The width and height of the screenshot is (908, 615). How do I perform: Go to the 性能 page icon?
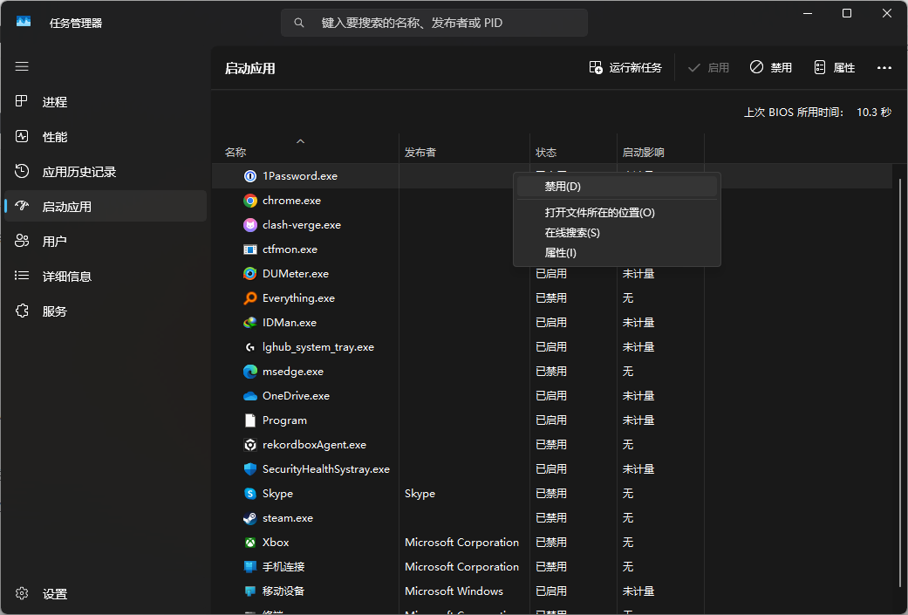22,137
